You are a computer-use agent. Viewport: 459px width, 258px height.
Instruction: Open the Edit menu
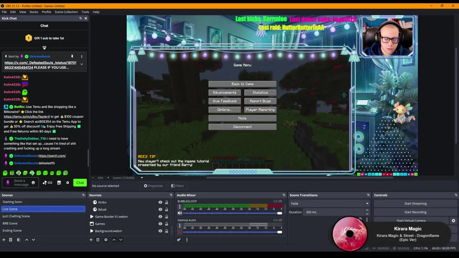click(13, 12)
